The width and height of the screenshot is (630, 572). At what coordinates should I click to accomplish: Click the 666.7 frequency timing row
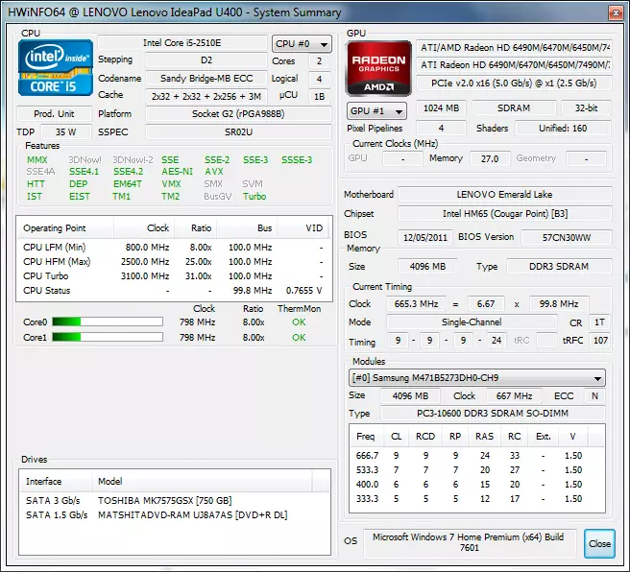coord(477,456)
